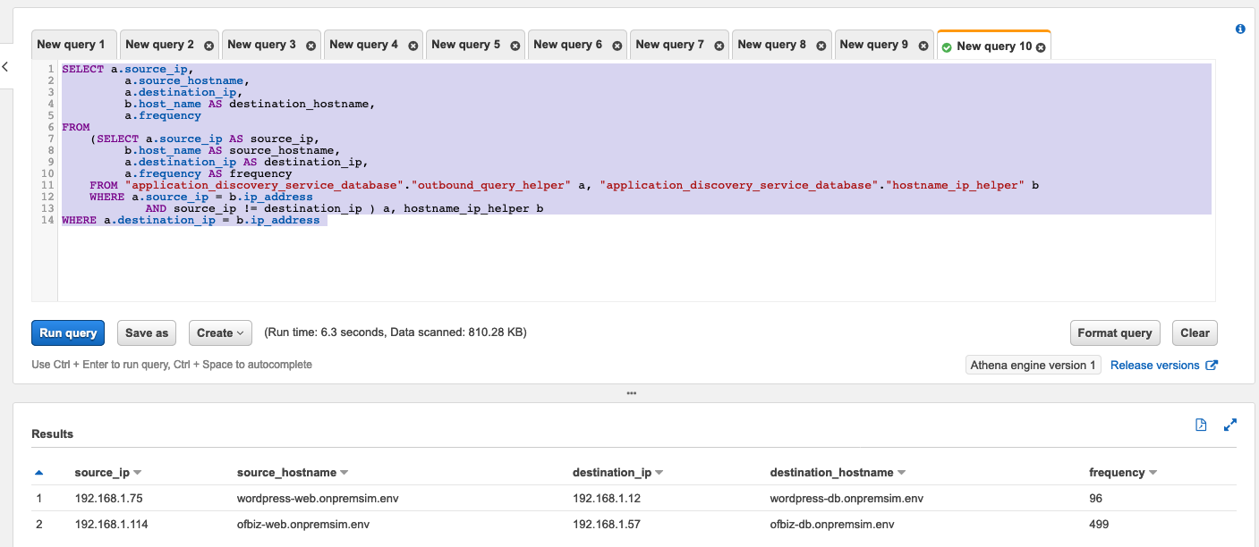Click the Format query button

coord(1115,332)
